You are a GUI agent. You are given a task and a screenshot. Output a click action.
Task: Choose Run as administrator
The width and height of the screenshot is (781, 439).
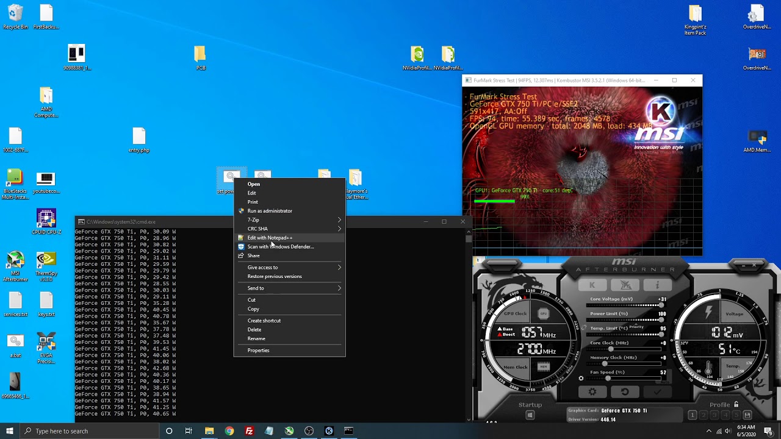point(290,211)
